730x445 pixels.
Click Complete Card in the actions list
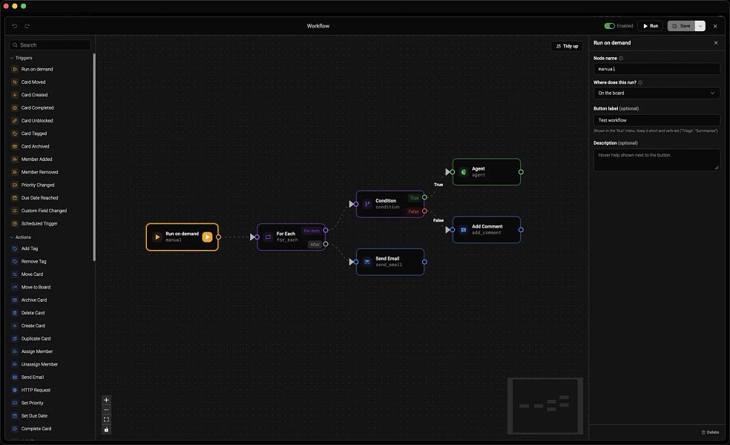coord(36,429)
